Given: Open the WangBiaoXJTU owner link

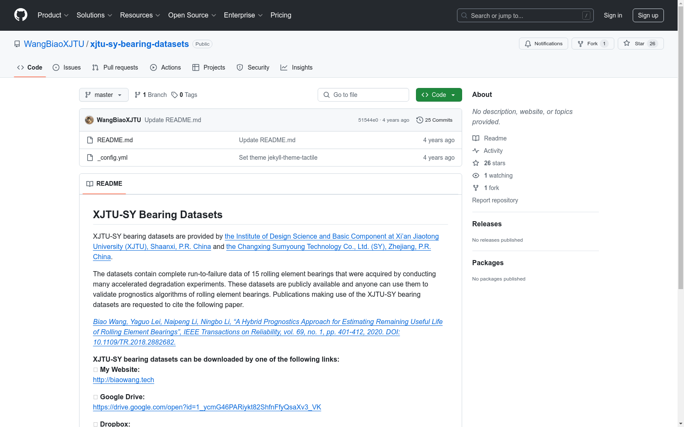Looking at the screenshot, I should pos(54,44).
